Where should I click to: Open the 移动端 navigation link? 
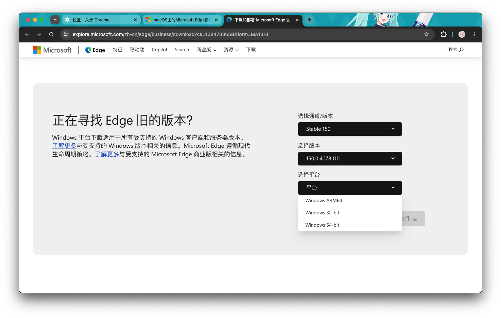click(137, 50)
